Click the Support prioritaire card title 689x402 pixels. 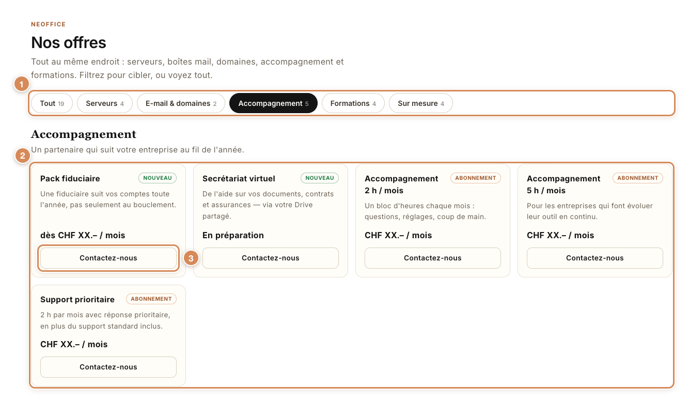(77, 299)
